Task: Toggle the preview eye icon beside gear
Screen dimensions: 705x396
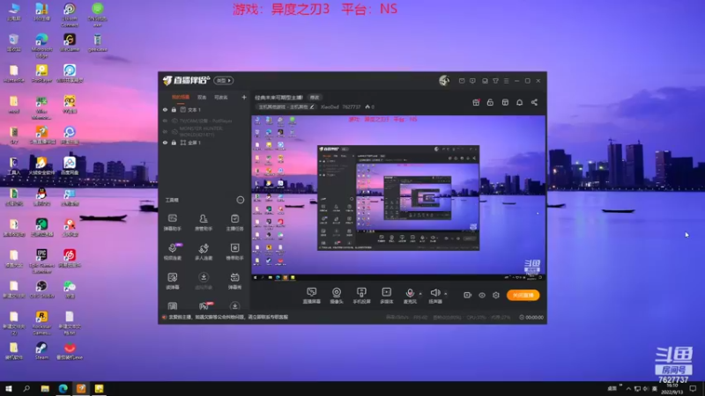Action: (482, 295)
